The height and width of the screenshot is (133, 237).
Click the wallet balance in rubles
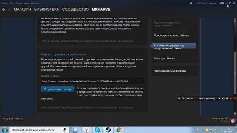coord(201,3)
